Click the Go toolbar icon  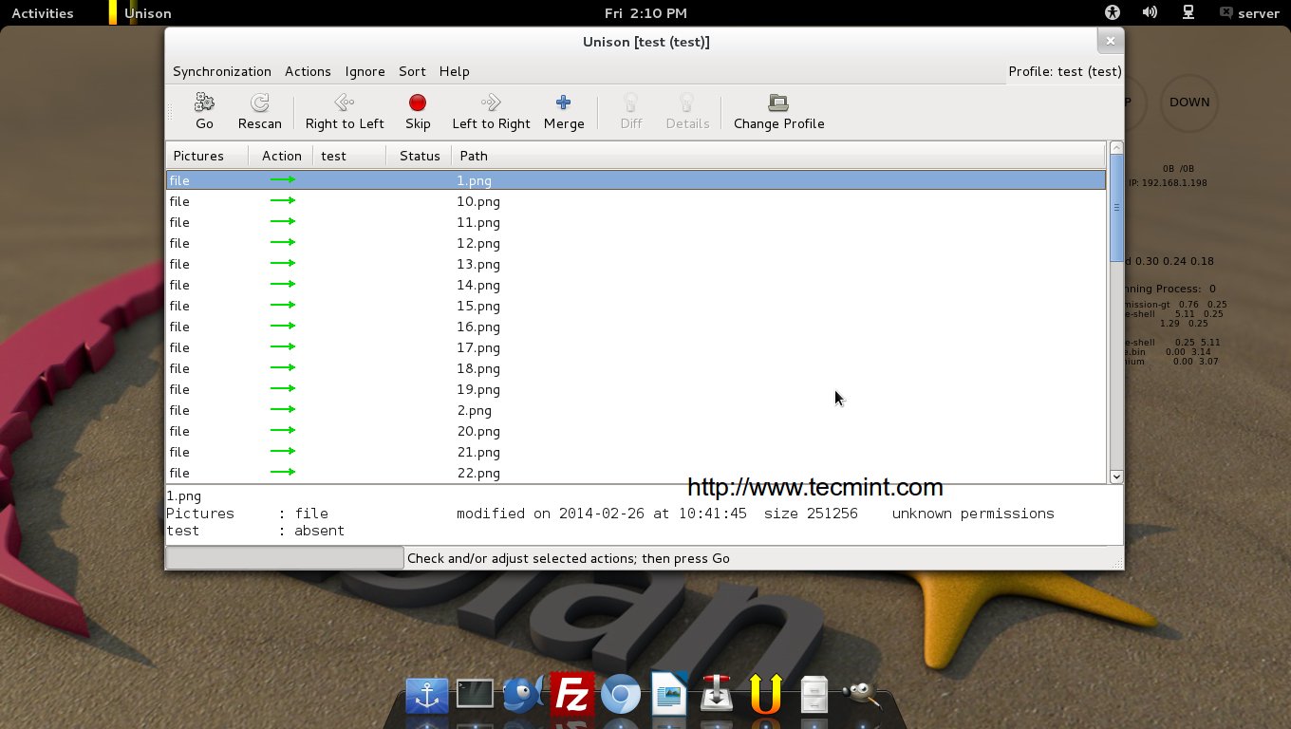tap(204, 103)
